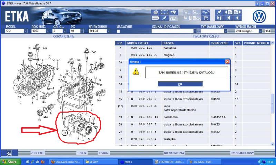The height and width of the screenshot is (165, 276).
Task: Click the NAZWA column header
Action: pyautogui.click(x=186, y=43)
